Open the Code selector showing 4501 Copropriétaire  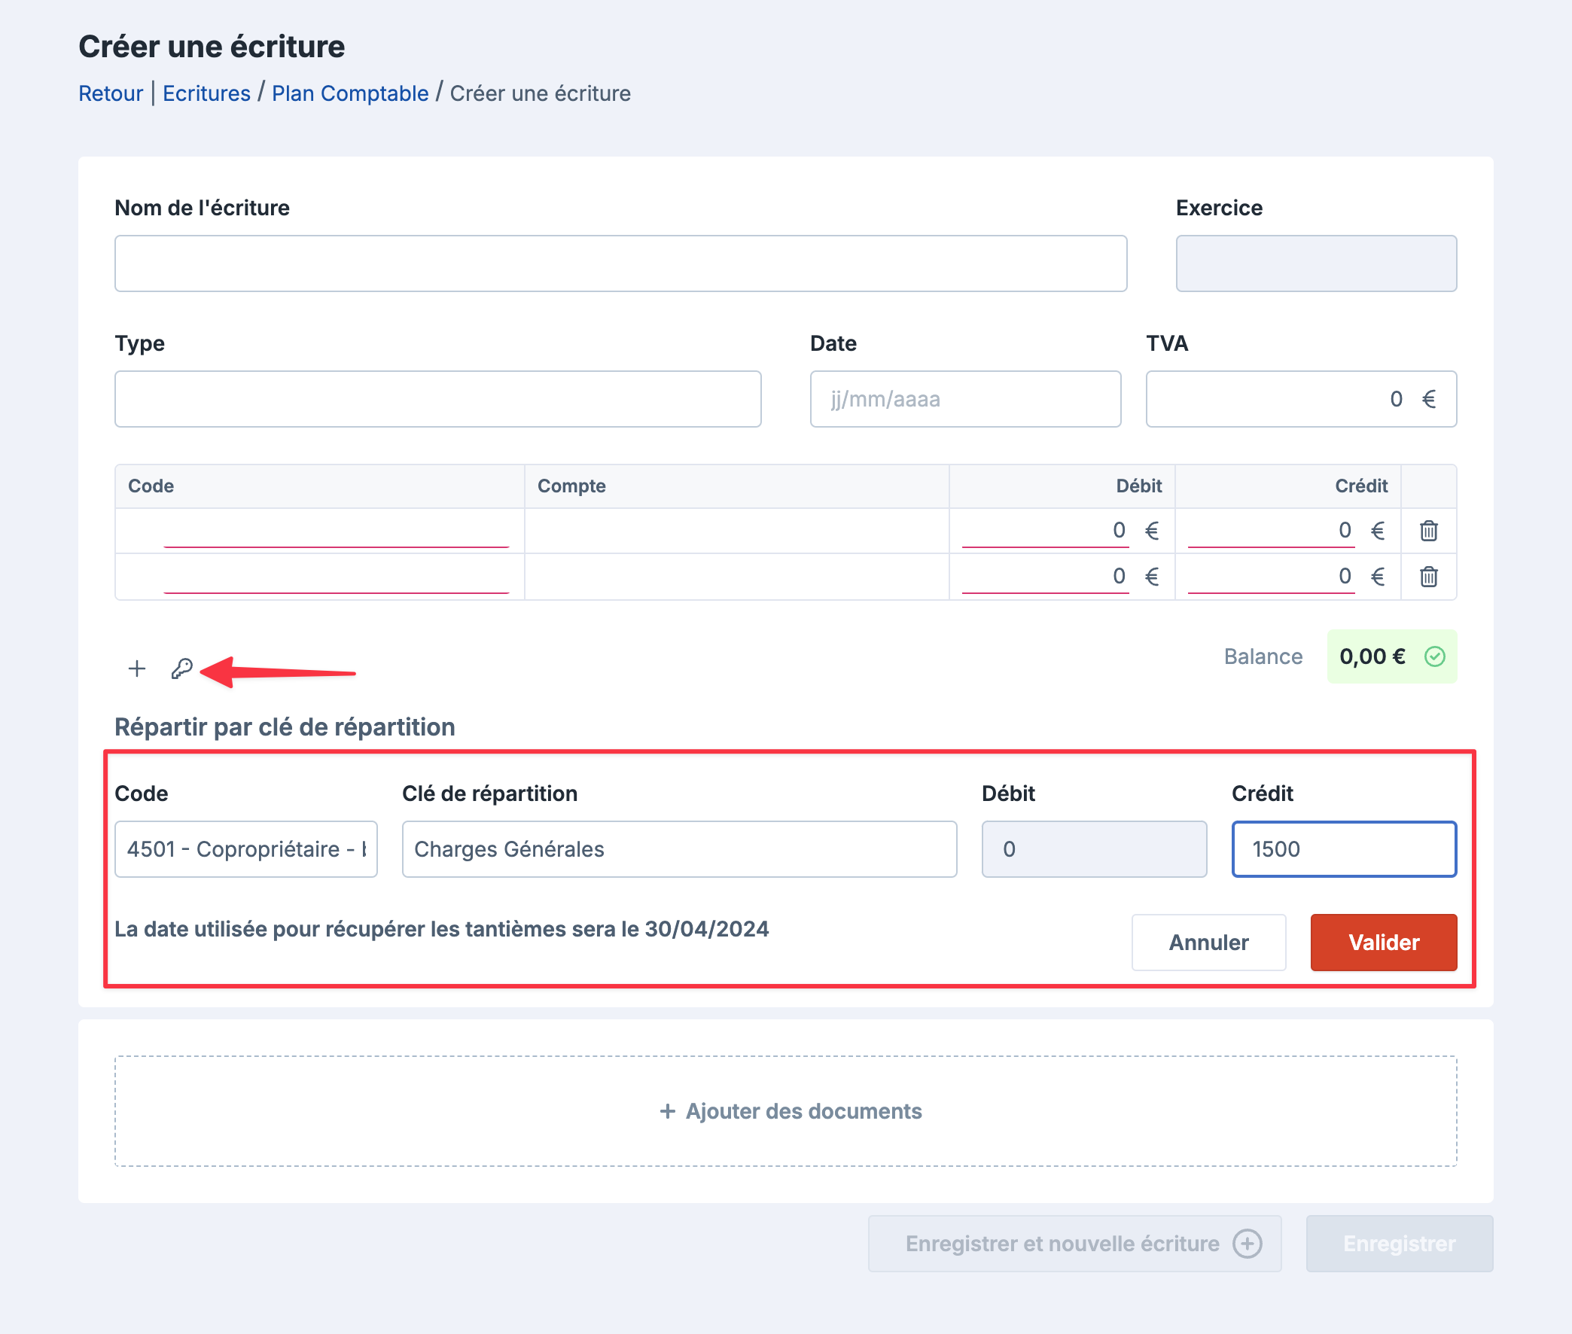pos(245,849)
